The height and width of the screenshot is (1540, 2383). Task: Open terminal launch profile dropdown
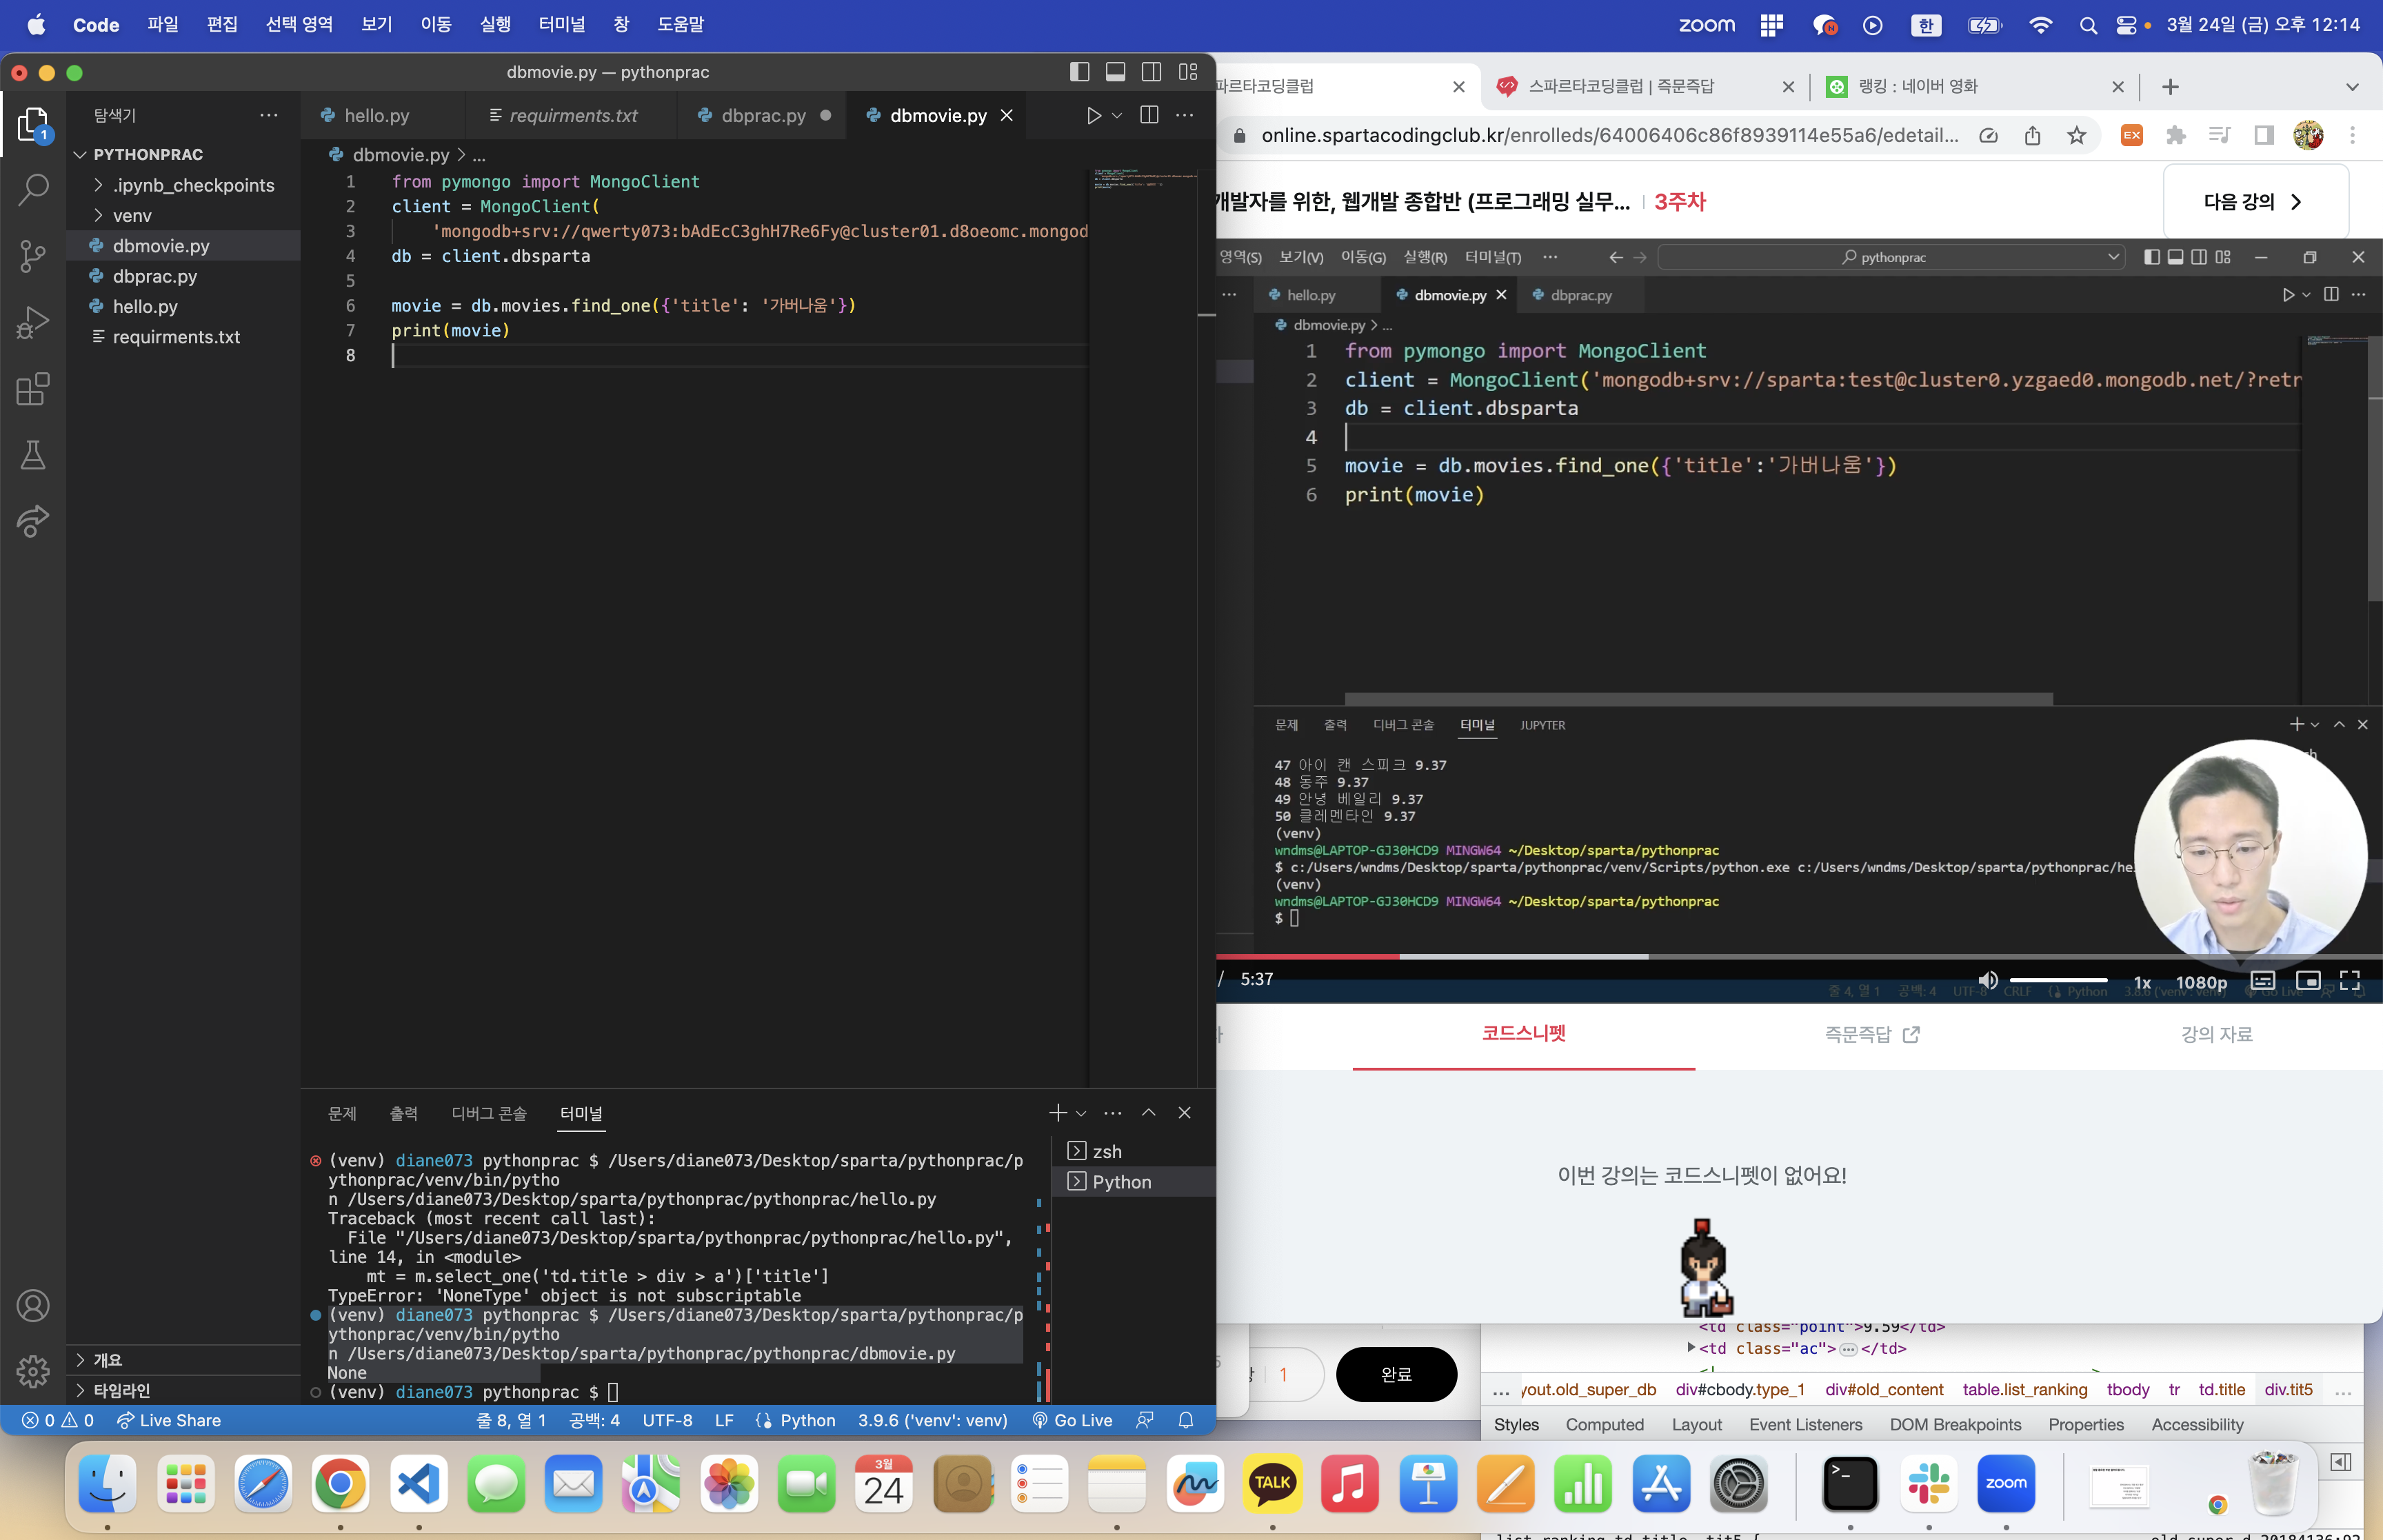(1081, 1113)
